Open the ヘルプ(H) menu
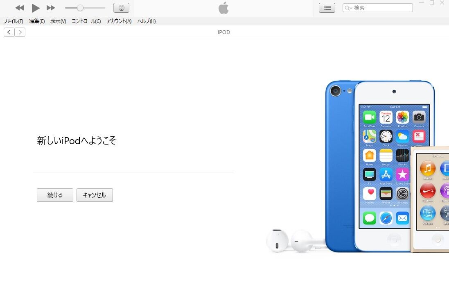Screen dimensions: 449x294 click(147, 21)
